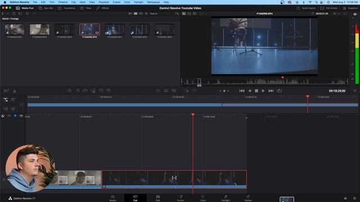The image size is (360, 202).
Task: Stop playback
Action: [x=256, y=91]
